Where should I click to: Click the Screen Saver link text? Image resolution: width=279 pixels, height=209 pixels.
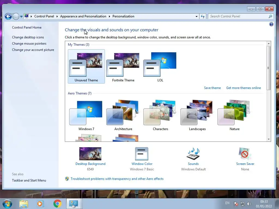point(245,164)
